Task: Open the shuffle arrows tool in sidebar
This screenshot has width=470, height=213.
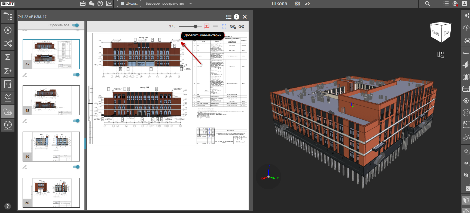Action: 8,43
